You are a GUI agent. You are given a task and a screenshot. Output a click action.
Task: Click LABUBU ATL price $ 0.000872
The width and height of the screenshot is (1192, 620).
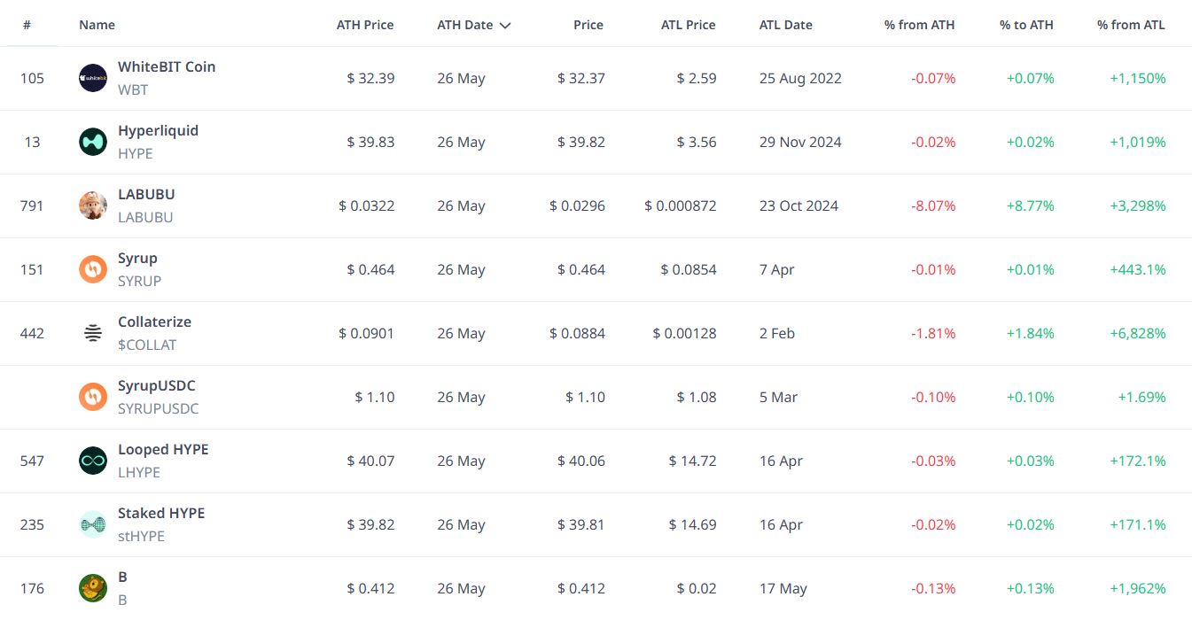(681, 205)
